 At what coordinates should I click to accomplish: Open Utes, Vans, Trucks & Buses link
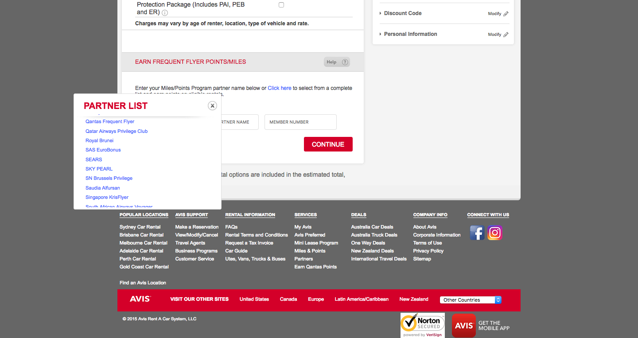(256, 259)
